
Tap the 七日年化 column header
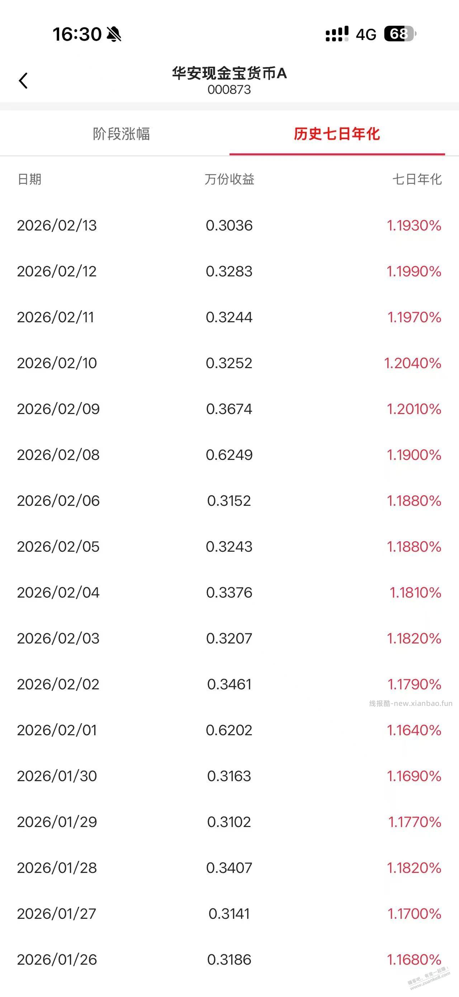417,179
